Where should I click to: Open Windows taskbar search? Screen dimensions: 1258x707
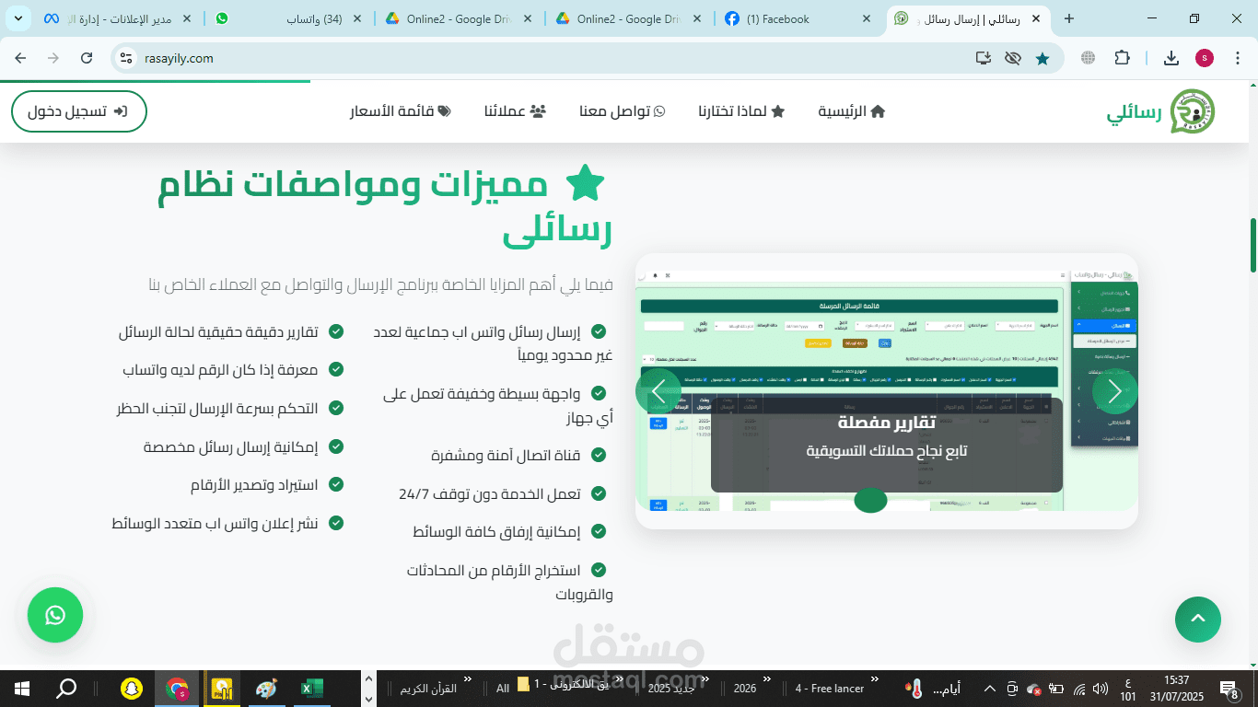pos(66,688)
